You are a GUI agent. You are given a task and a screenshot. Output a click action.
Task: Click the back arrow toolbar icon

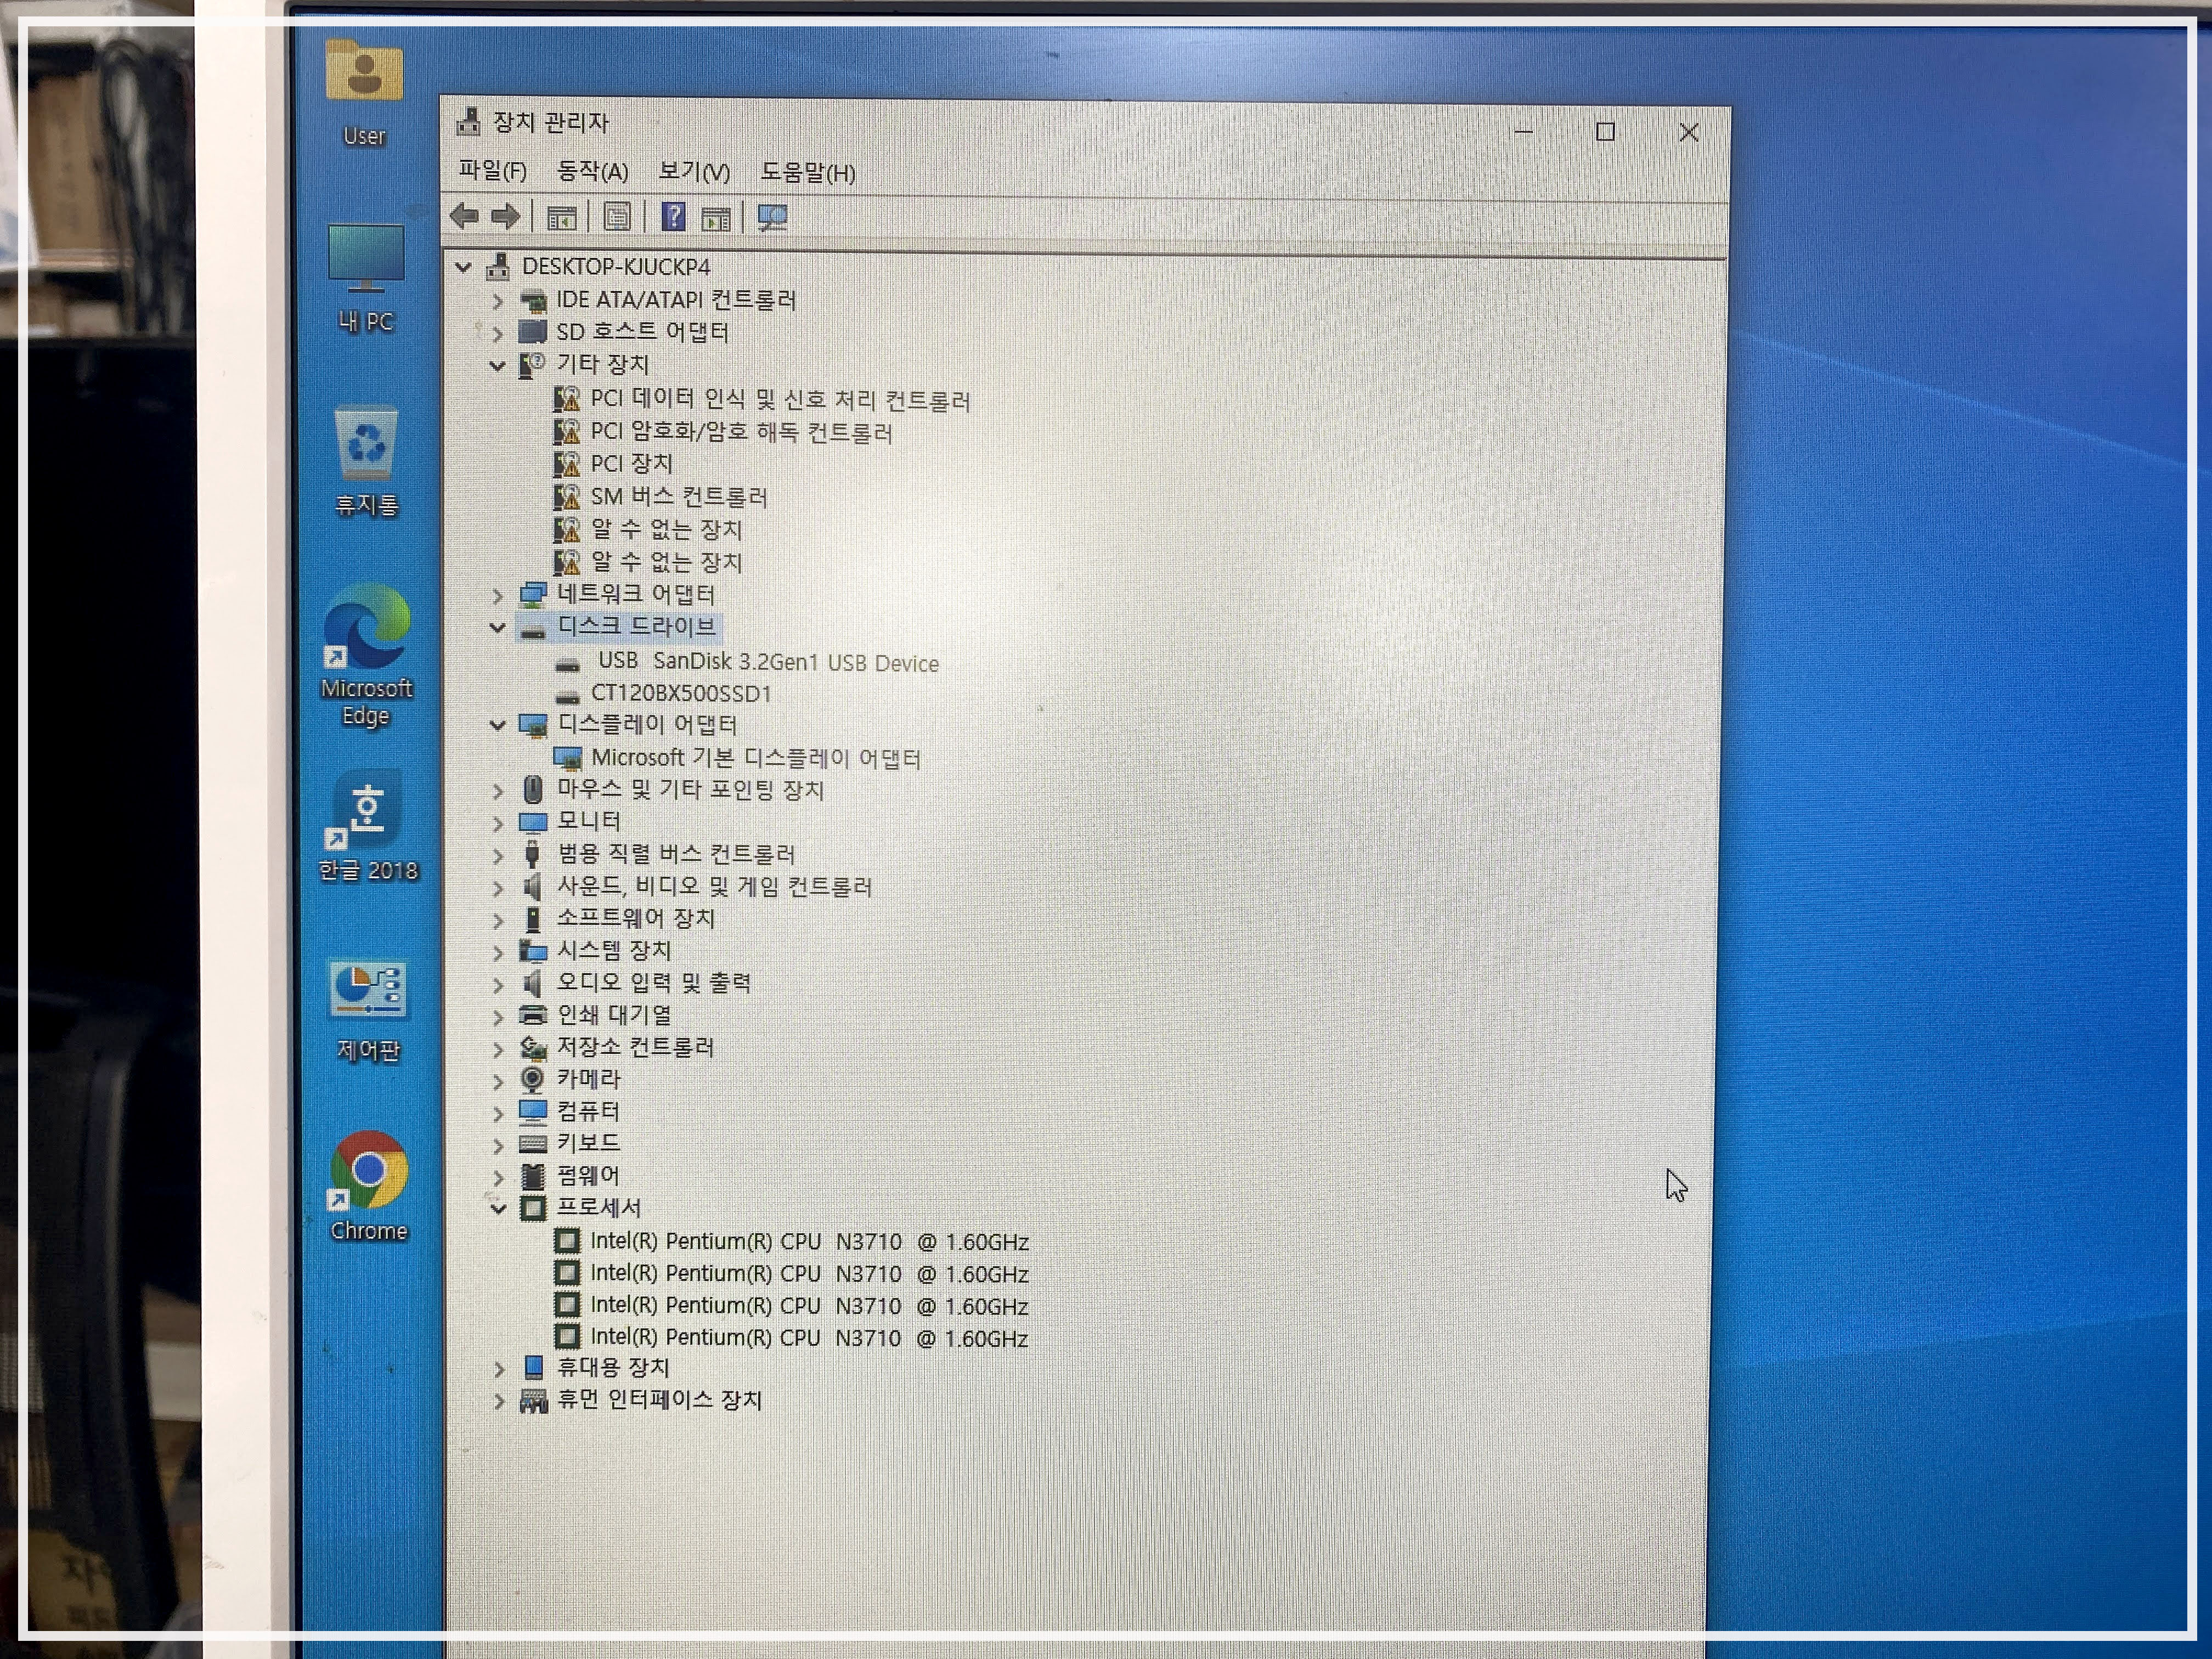point(464,216)
